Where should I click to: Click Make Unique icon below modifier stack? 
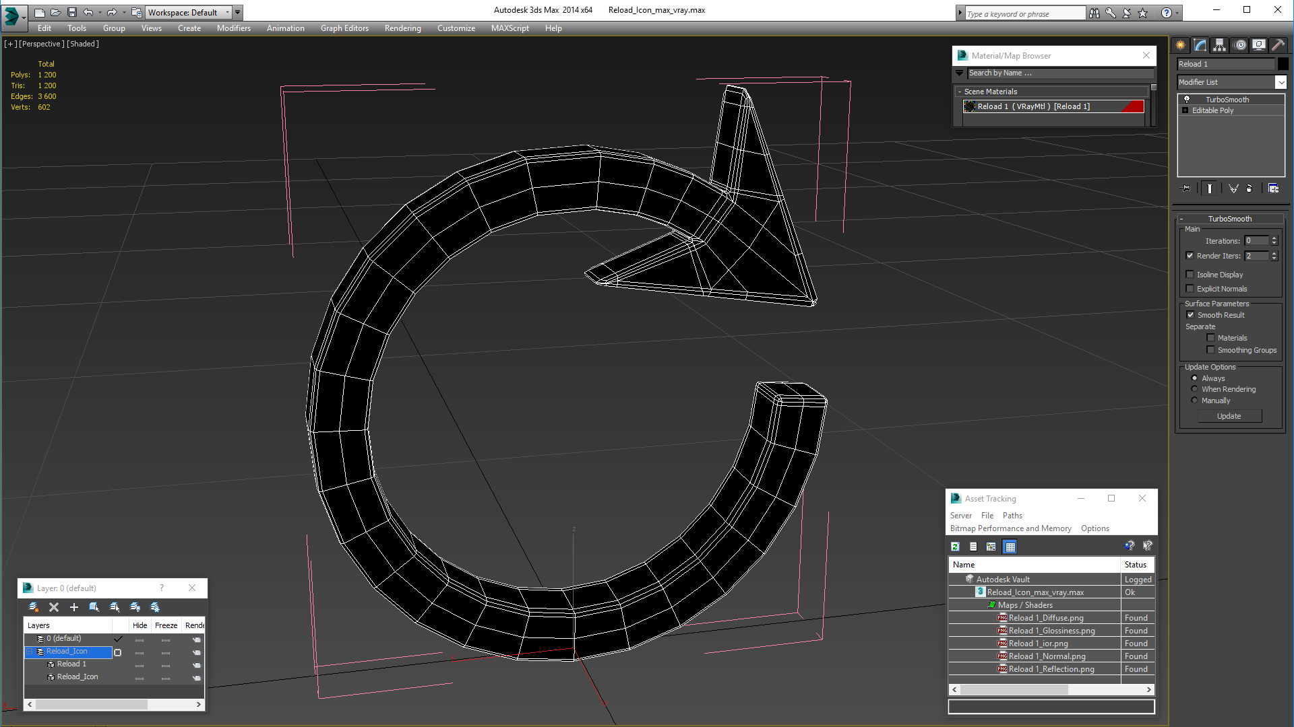pyautogui.click(x=1233, y=188)
